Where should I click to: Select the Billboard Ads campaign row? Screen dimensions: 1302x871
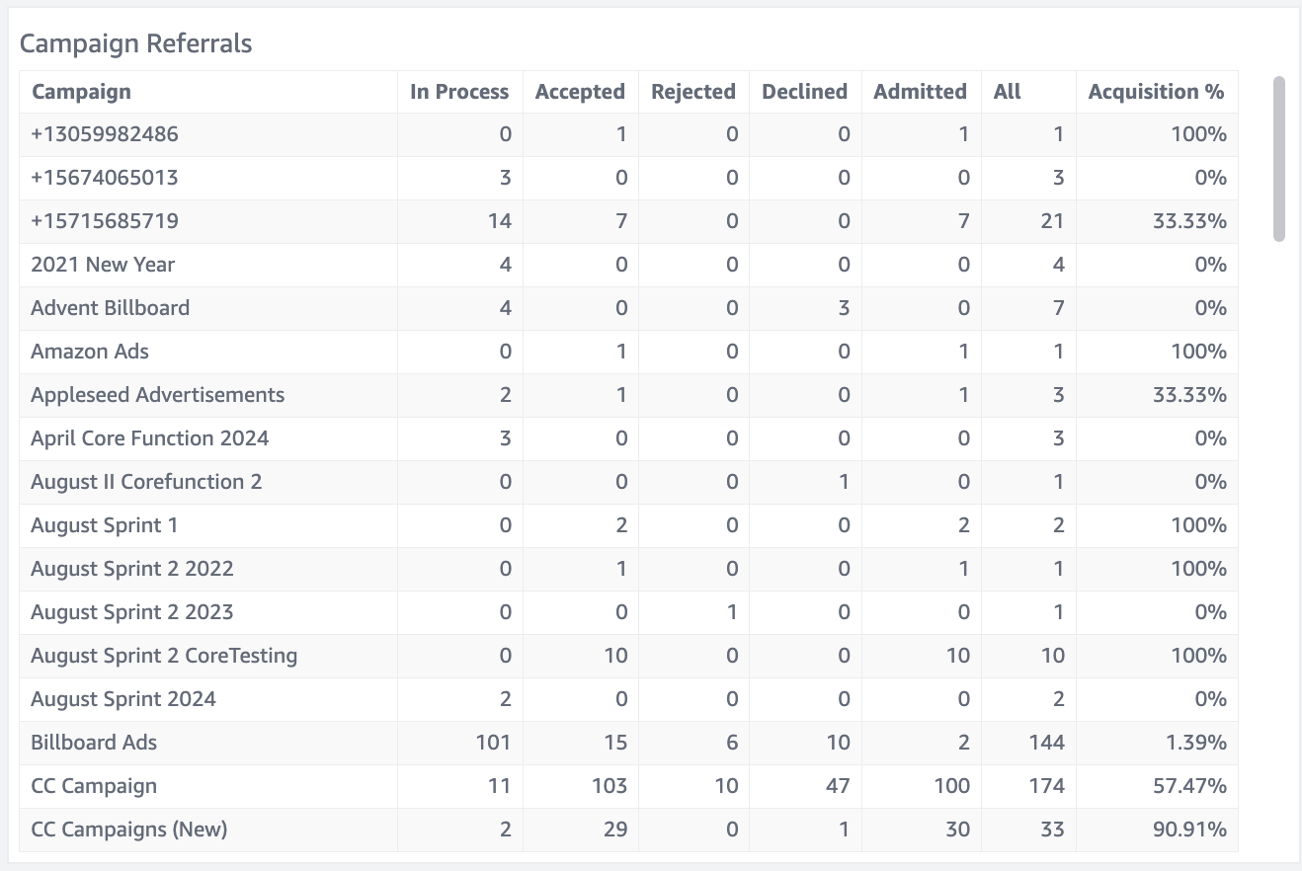[x=628, y=743]
